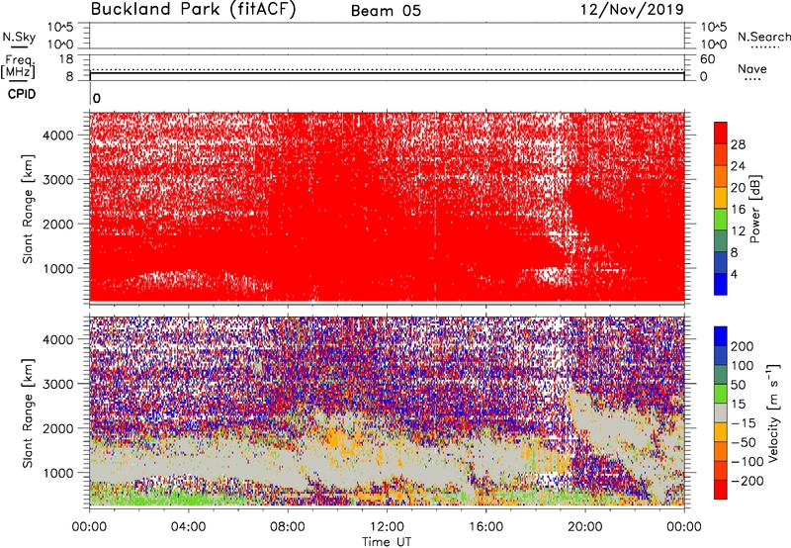Click the 'Buckland Park (fitACF)' title text

click(193, 9)
